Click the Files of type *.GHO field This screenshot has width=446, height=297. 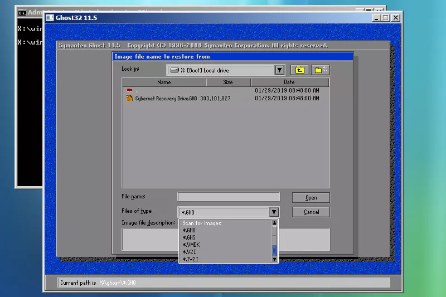[x=224, y=212]
